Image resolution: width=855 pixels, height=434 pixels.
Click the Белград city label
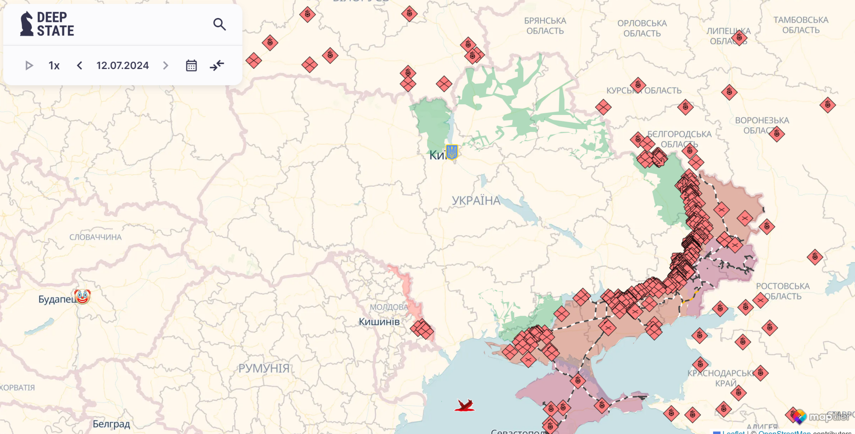(x=111, y=424)
